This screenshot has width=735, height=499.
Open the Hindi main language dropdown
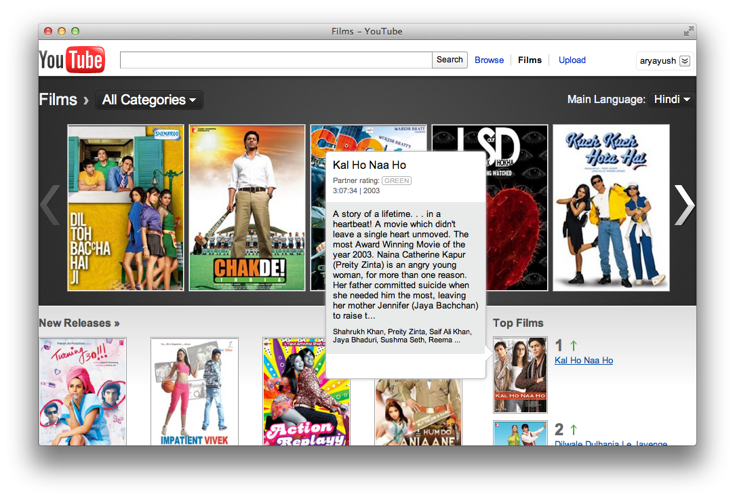coord(672,100)
